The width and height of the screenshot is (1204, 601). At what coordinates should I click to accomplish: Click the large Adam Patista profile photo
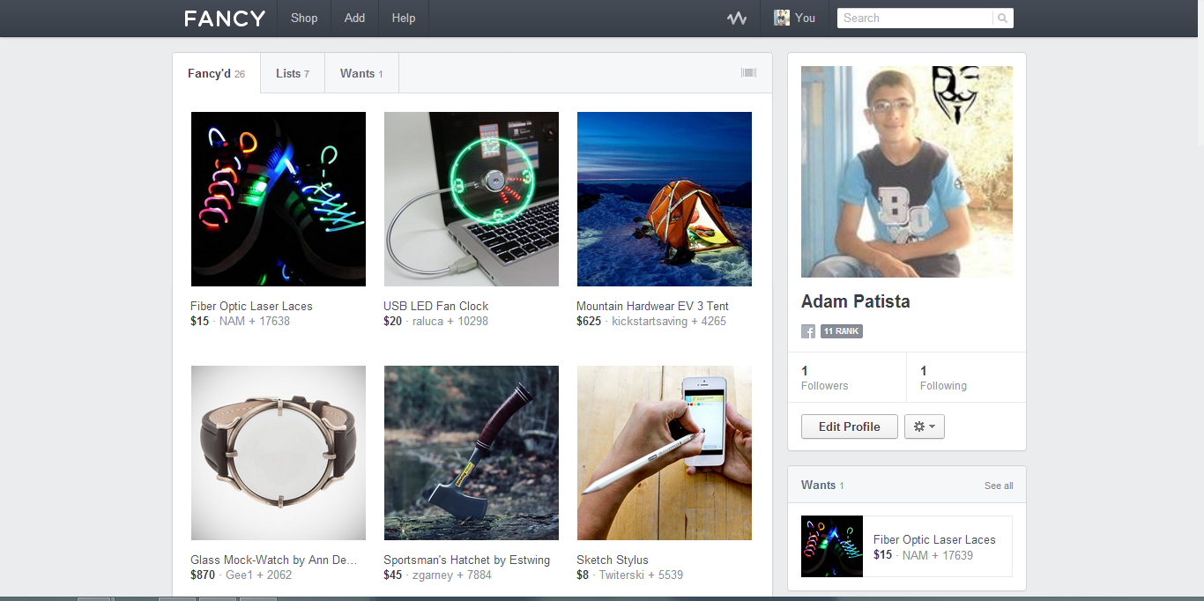[x=907, y=172]
